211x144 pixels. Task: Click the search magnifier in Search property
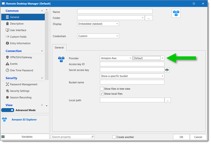(93, 137)
